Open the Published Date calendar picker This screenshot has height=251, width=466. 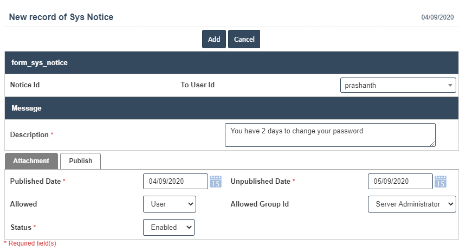[x=216, y=182]
